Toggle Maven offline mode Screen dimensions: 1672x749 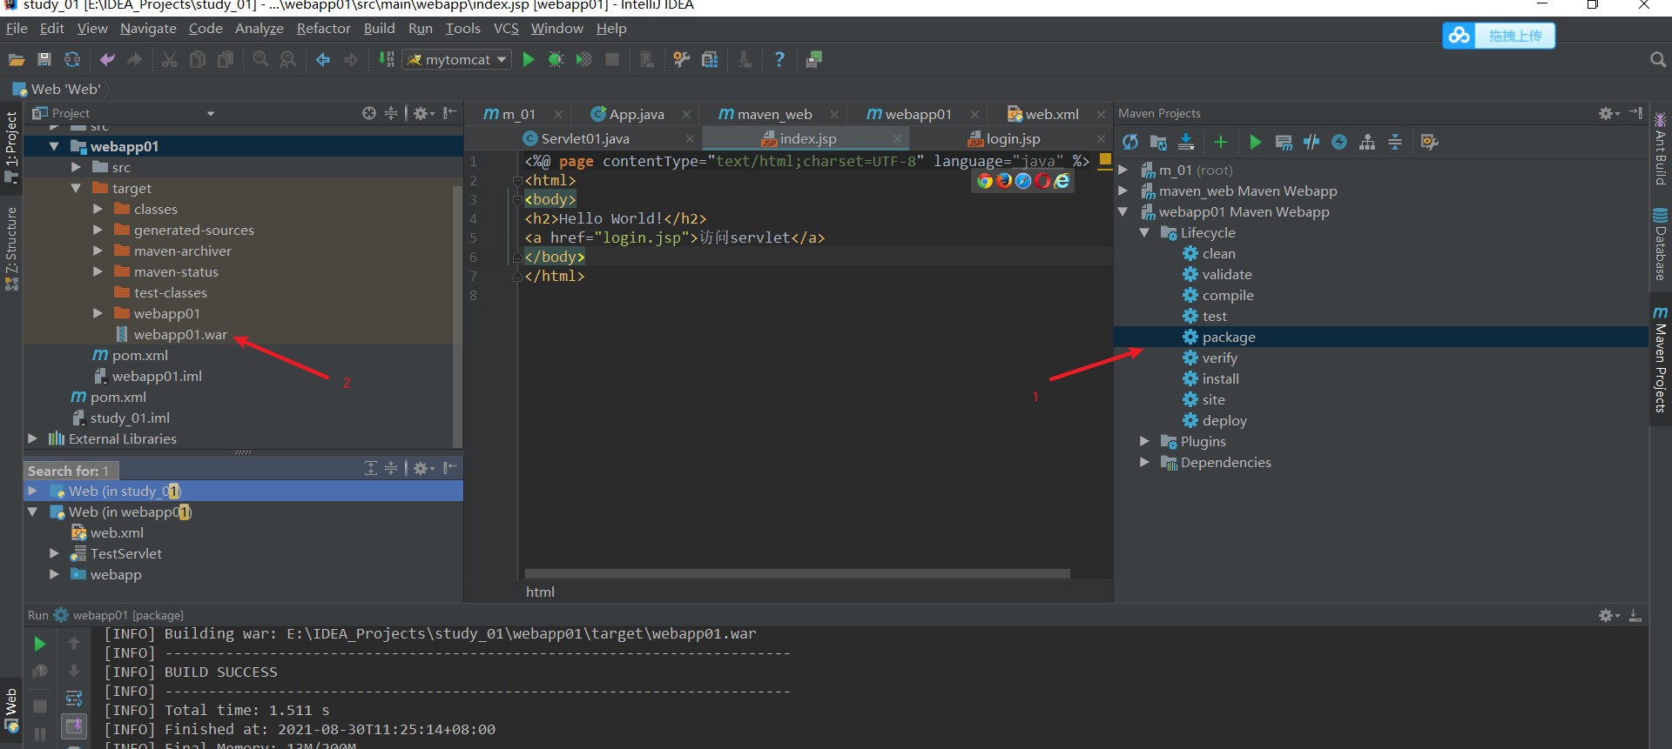click(1311, 142)
